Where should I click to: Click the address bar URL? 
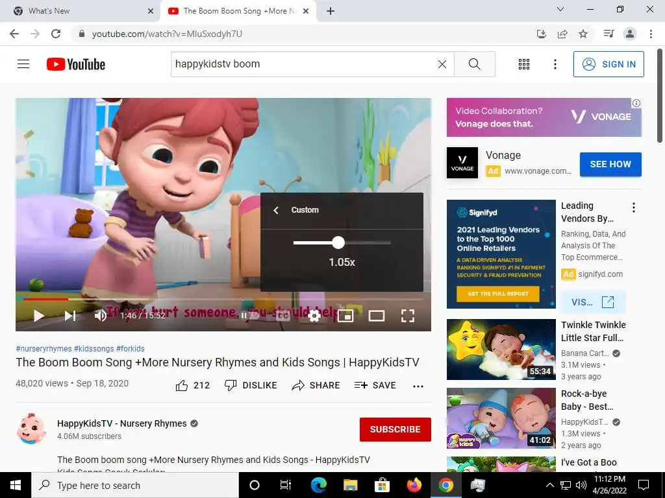[167, 34]
